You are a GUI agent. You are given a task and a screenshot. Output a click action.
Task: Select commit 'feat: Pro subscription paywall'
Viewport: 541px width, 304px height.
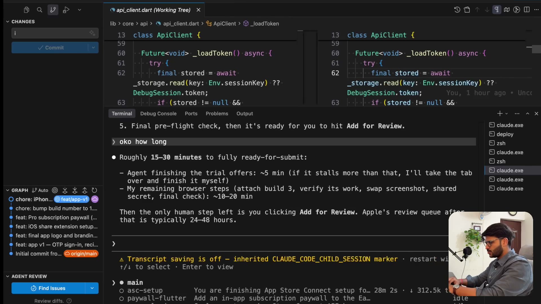[x=56, y=217]
